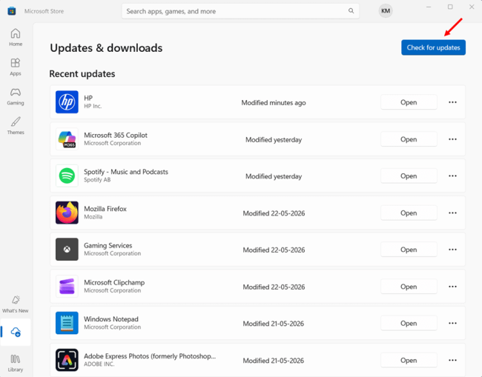Close the Microsoft Store window
Screen dimensions: 482x377
click(472, 7)
